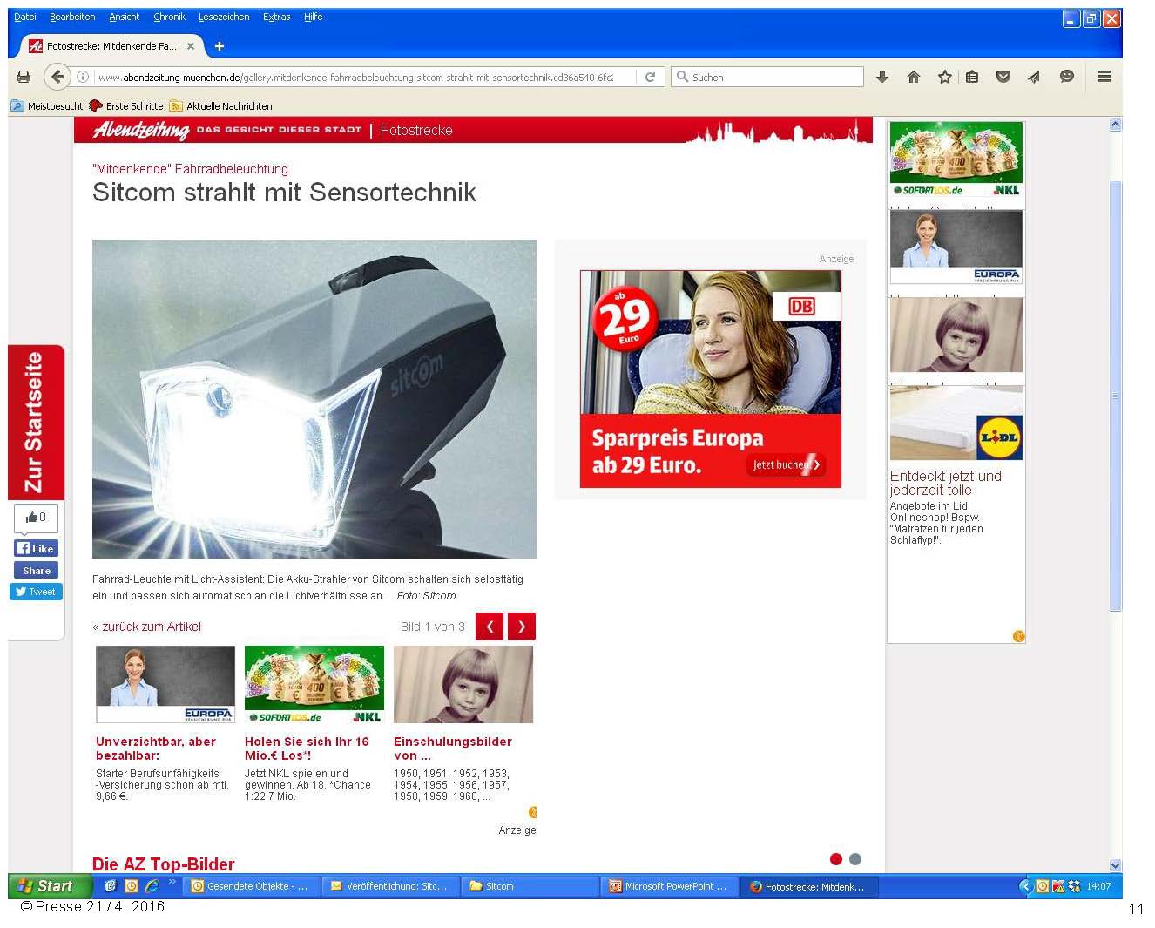Open Meistbesucht bookmarks folder
1155x928 pixels.
47,105
